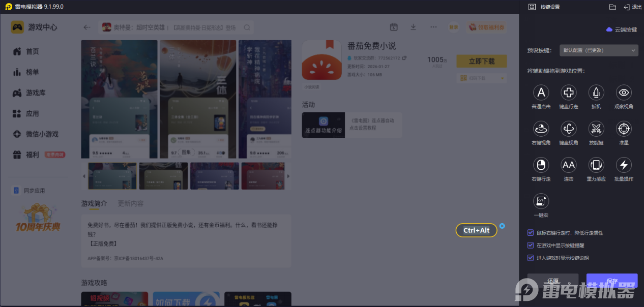This screenshot has width=644, height=307.
Task: Click the 按键设置 keyboard icon in header
Action: tap(532, 7)
